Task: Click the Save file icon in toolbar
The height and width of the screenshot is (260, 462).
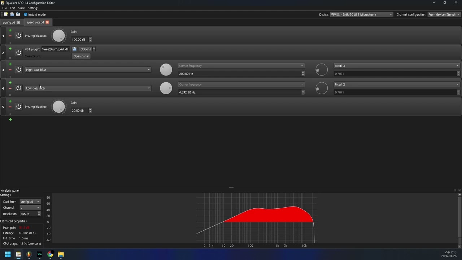Action: click(x=12, y=14)
